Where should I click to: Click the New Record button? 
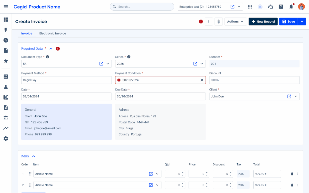[263, 21]
